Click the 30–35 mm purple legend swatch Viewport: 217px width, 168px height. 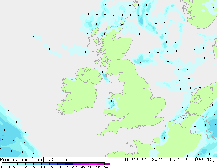click(x=77, y=164)
